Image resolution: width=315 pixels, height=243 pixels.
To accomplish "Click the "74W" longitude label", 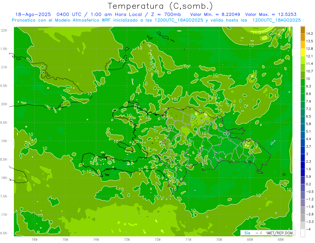I will (96, 239).
